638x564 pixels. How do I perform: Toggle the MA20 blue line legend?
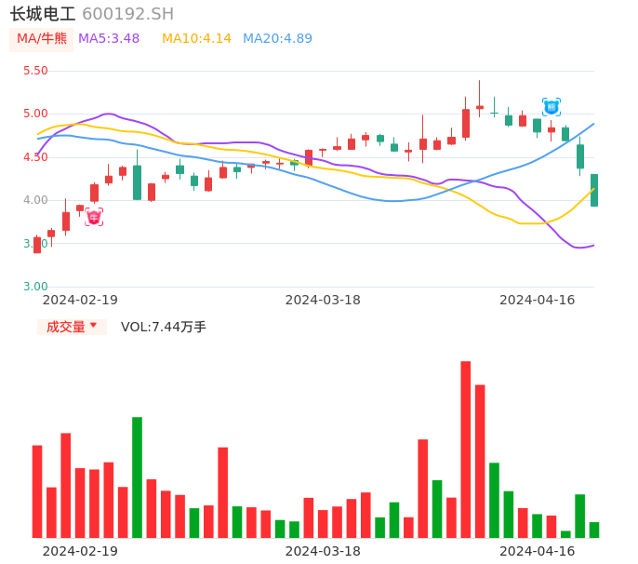[277, 39]
